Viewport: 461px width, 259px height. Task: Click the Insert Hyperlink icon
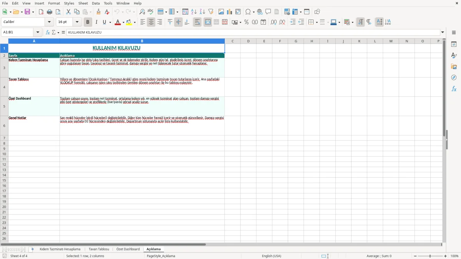pos(260,12)
